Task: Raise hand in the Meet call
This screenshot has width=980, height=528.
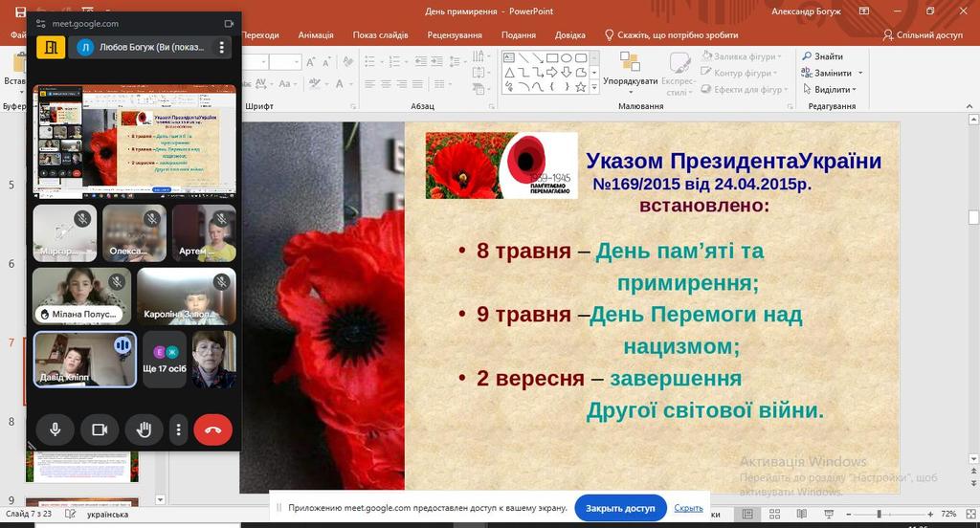Action: tap(145, 430)
